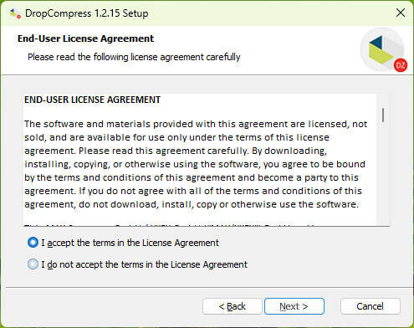The image size is (414, 328).
Task: Select the do not accept radio button
Action: 33,264
